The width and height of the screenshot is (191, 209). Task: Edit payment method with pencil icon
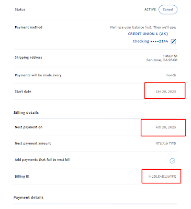(x=173, y=41)
